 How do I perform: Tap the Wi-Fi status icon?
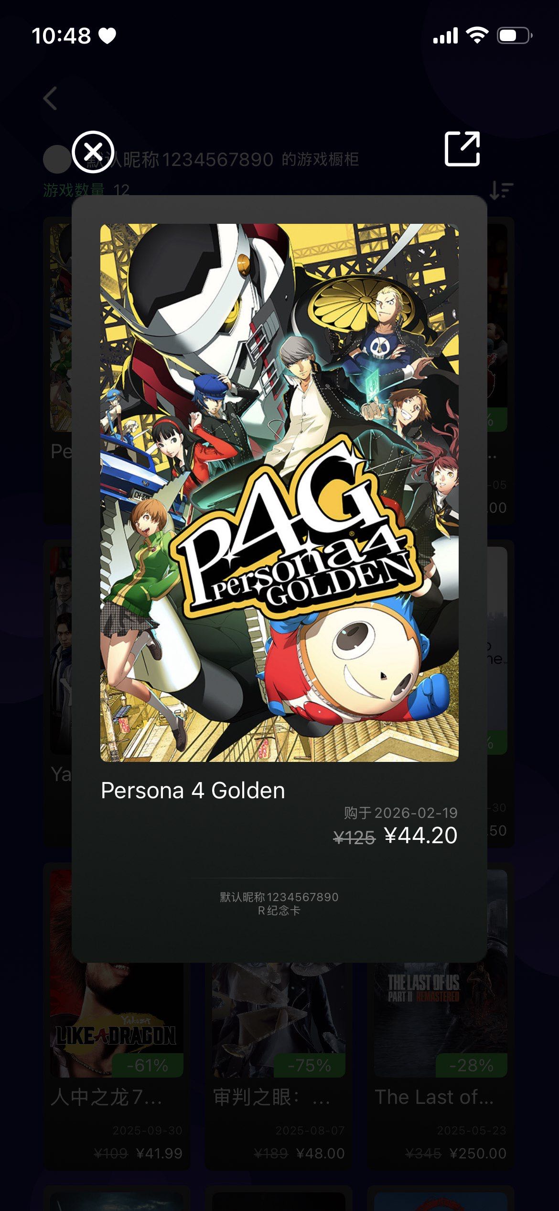477,35
